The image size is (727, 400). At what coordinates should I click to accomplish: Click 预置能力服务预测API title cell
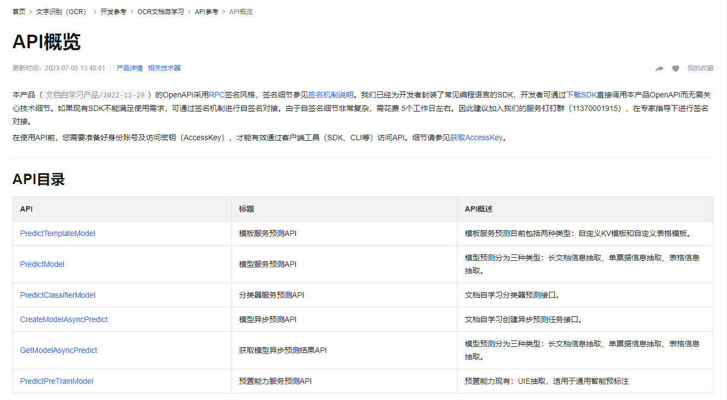pos(345,381)
